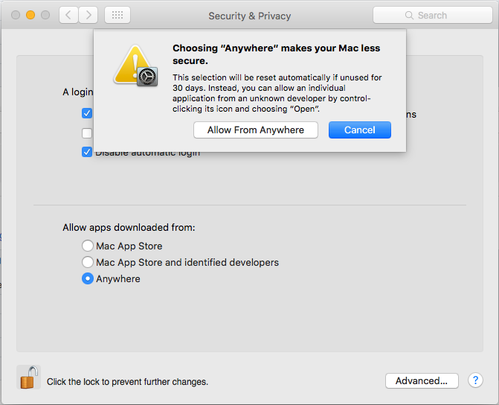Click 'Click the lock to prevent further changes' text
499x405 pixels.
coord(127,382)
